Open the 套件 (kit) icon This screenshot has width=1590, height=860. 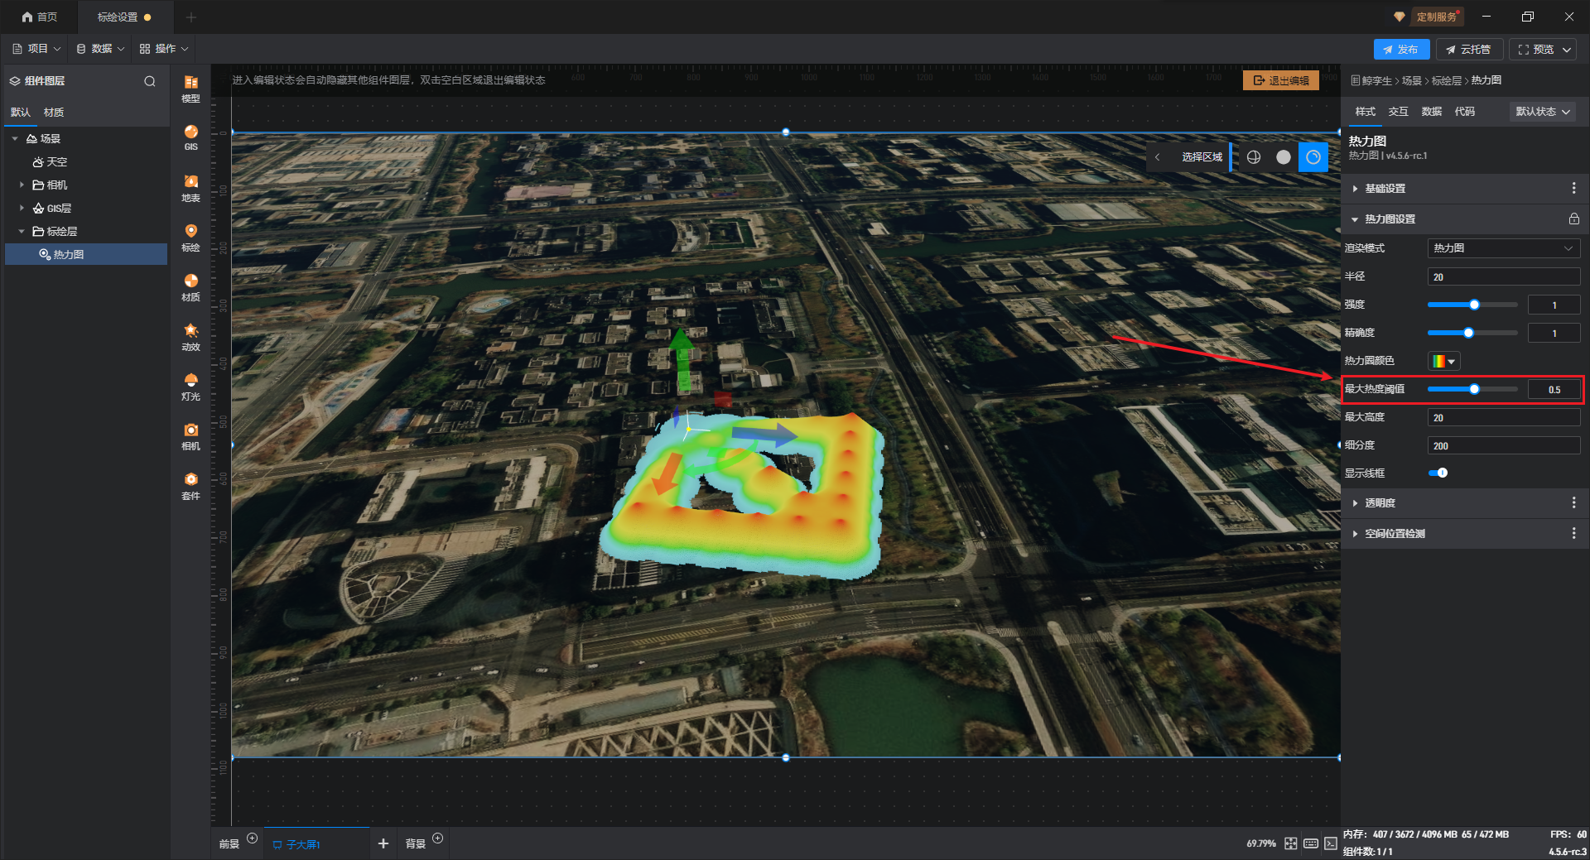pyautogui.click(x=190, y=486)
